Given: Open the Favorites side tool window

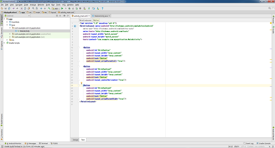Looking at the screenshot, I should click(2, 135).
